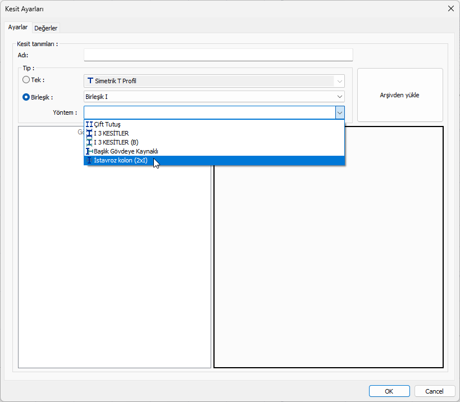Enable the Tek radio button
Screen dimensions: 460x402
(x=26, y=80)
